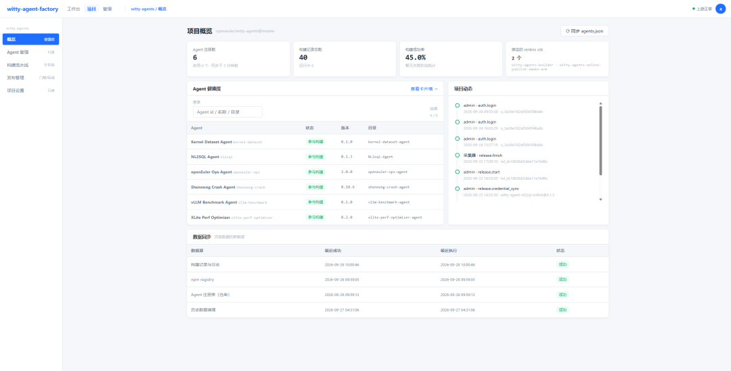The width and height of the screenshot is (731, 371).
Task: Click the timeline dot of admin release.start
Action: tap(458, 172)
